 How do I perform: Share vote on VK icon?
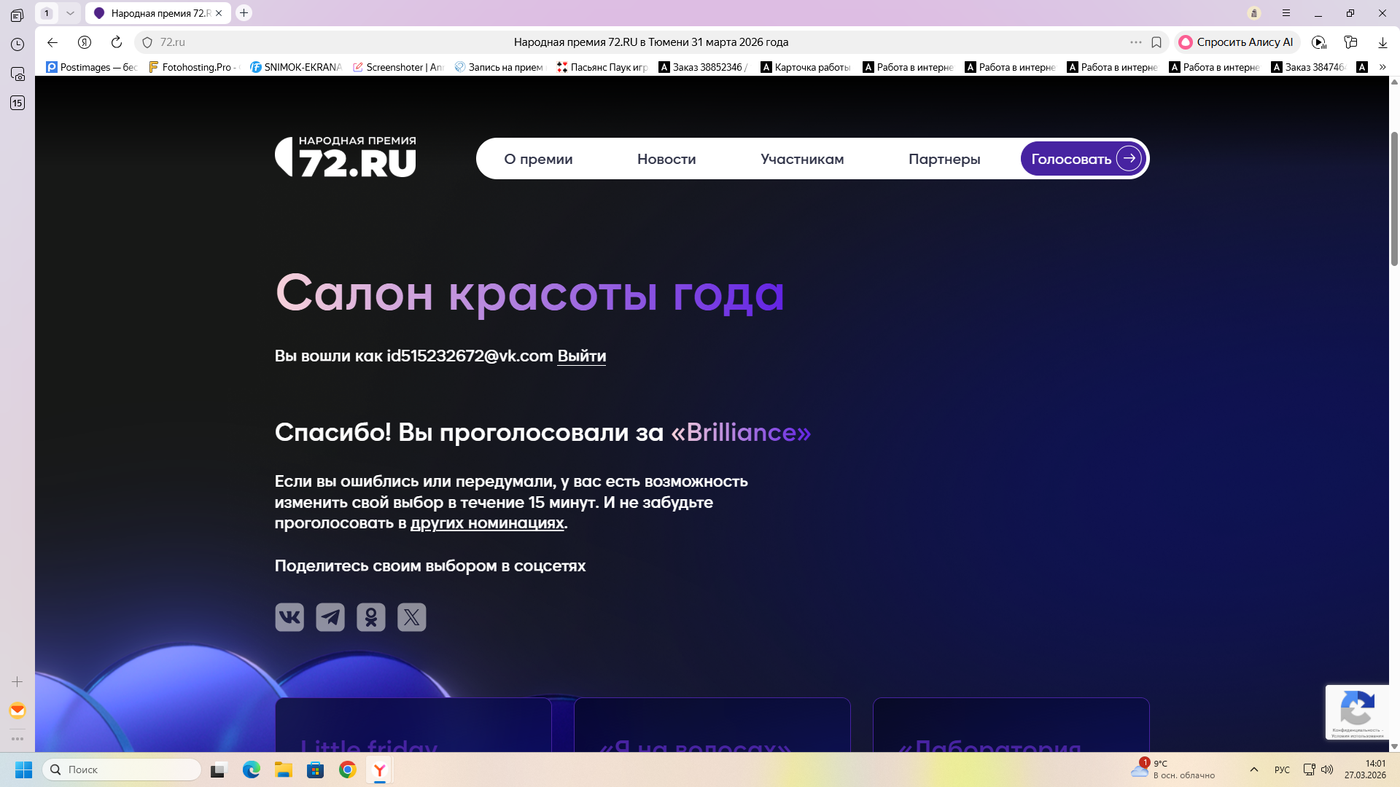tap(289, 617)
